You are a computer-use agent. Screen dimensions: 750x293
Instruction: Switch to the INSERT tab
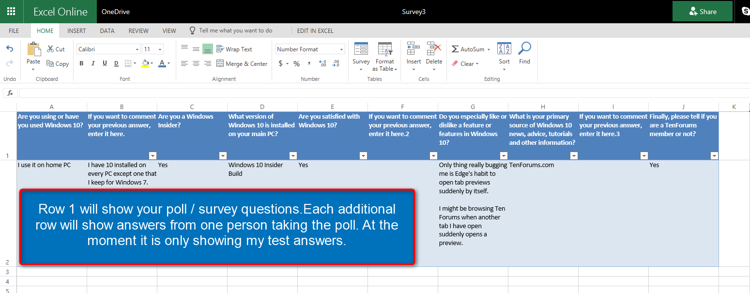coord(77,31)
